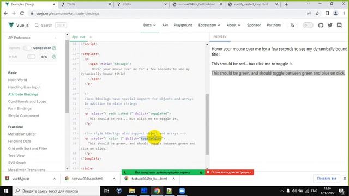Select the PREVIEW tab
Viewport: 349px width, 196px height.
[x=220, y=37]
